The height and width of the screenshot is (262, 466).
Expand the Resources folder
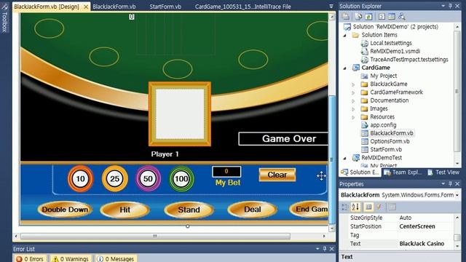click(353, 117)
